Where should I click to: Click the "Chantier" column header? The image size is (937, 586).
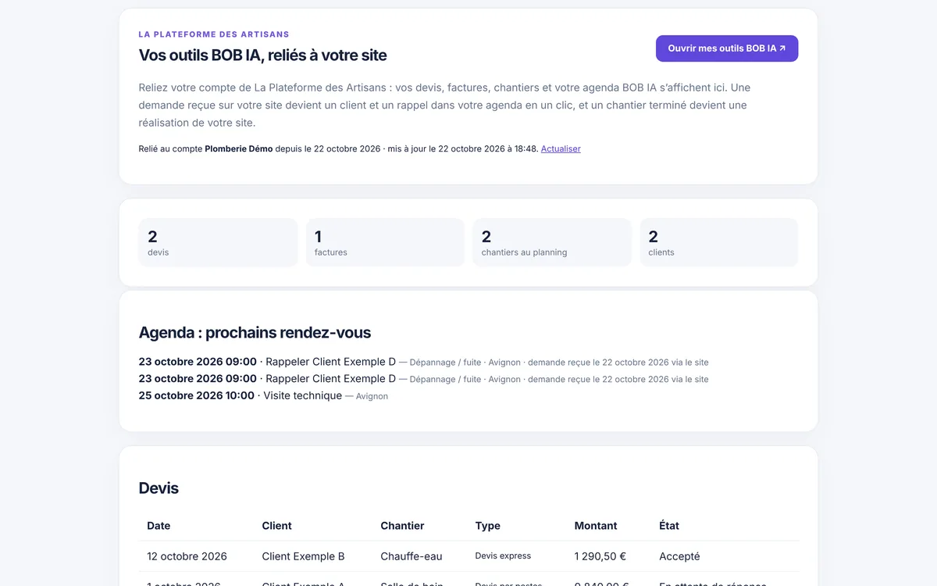coord(403,526)
